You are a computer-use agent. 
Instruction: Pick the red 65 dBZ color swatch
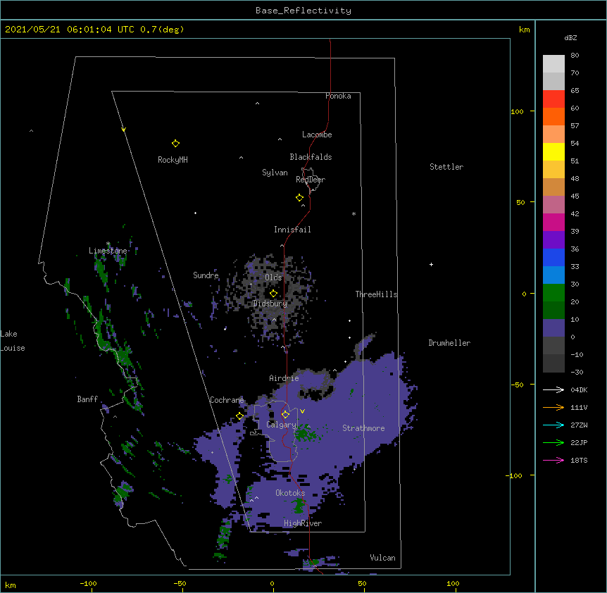(x=553, y=99)
